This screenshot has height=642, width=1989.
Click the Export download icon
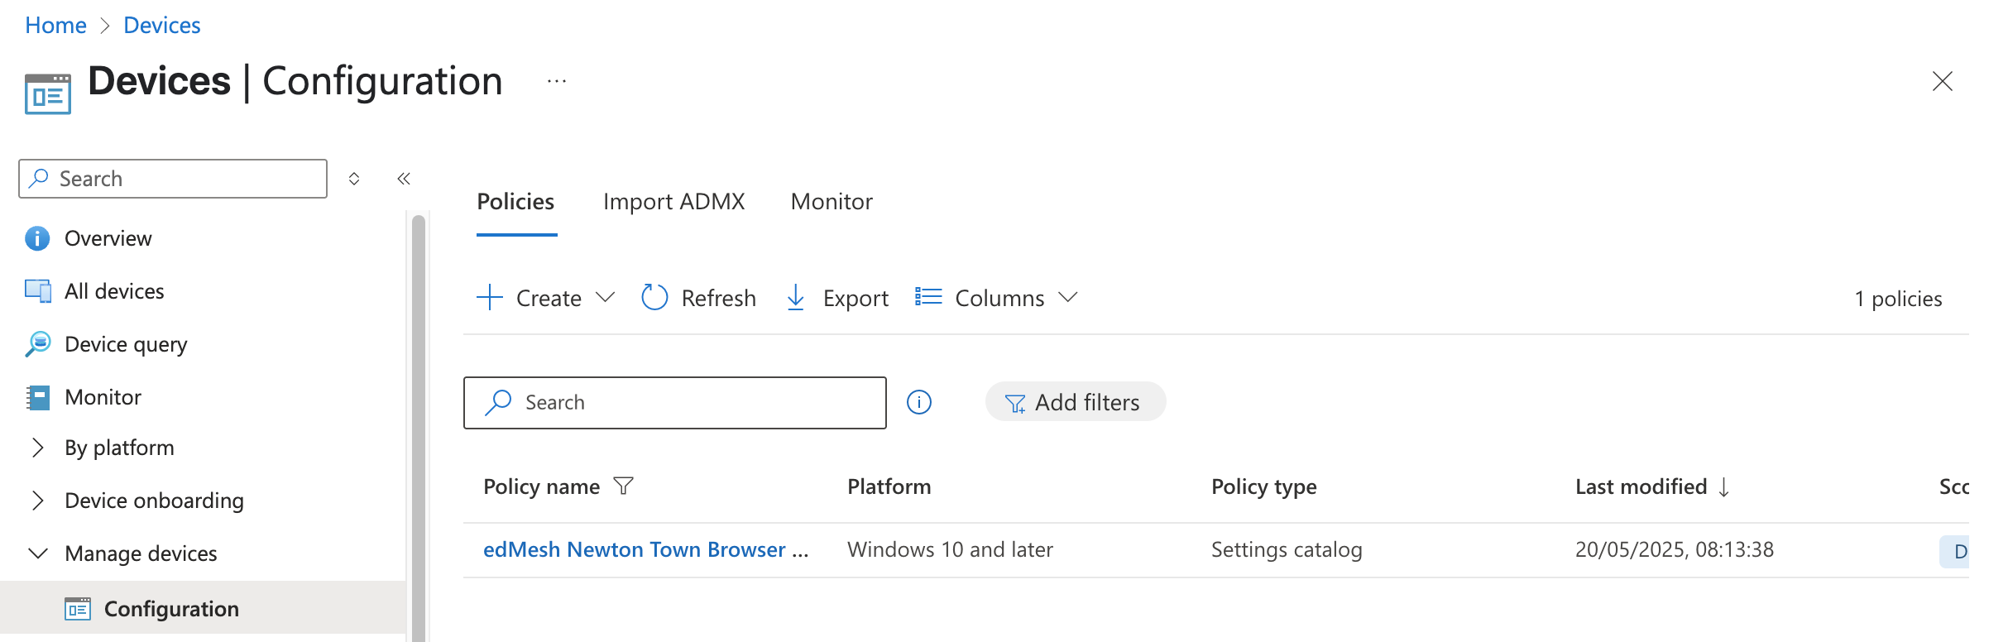click(x=795, y=297)
